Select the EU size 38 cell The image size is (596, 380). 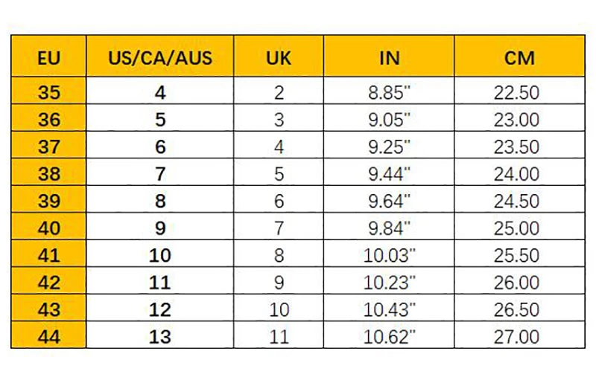click(x=48, y=174)
